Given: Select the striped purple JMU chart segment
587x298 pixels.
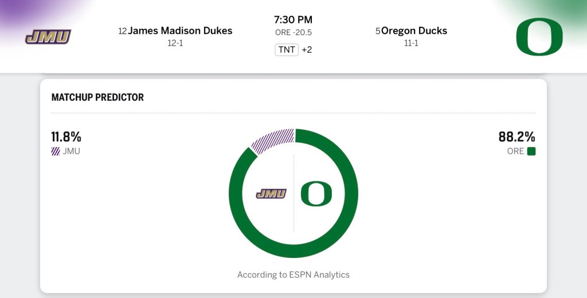Looking at the screenshot, I should click(x=272, y=141).
